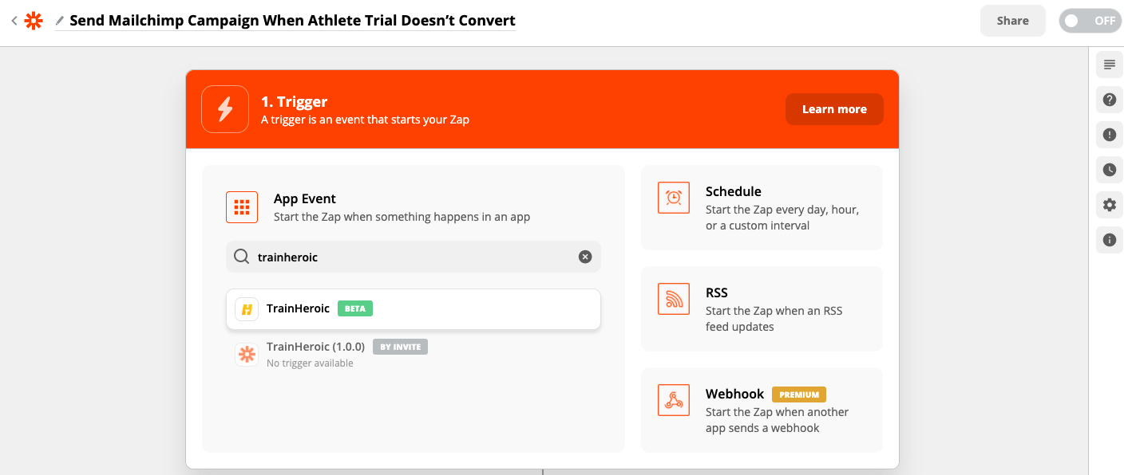Click the Share button
The height and width of the screenshot is (475, 1124).
tap(1012, 21)
